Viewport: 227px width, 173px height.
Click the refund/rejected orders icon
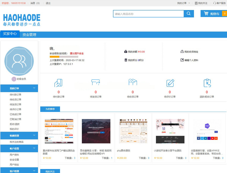click(x=207, y=83)
